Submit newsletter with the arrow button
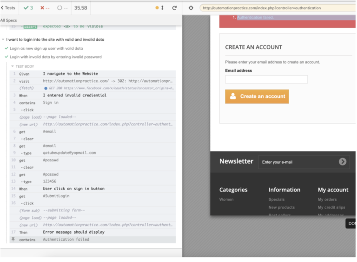 pyautogui.click(x=342, y=162)
